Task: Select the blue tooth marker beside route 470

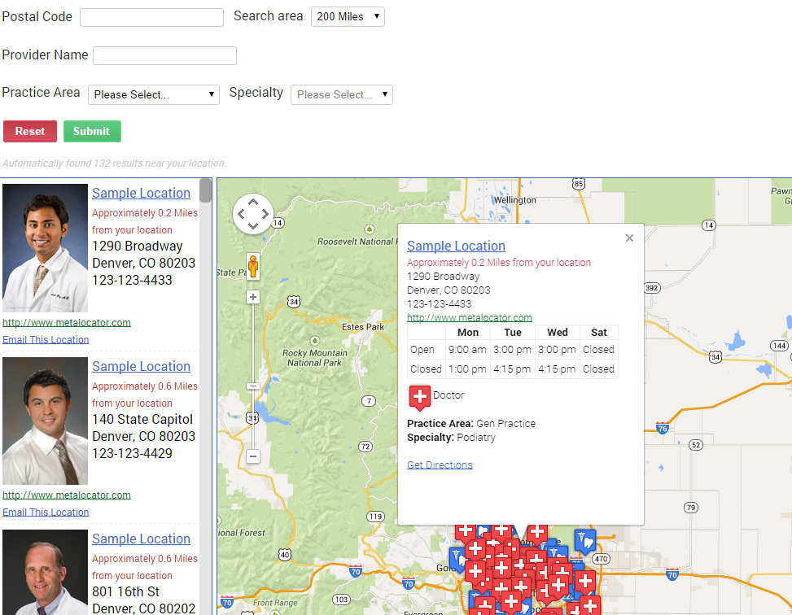Action: click(585, 542)
